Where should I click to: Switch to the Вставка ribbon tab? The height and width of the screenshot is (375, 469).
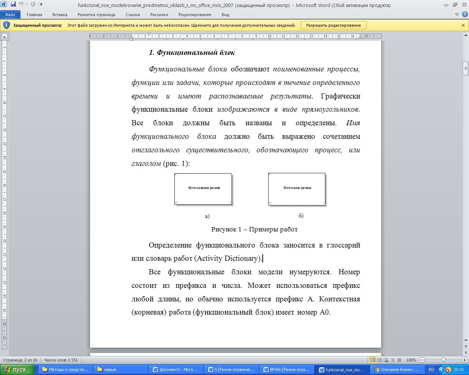(x=60, y=15)
